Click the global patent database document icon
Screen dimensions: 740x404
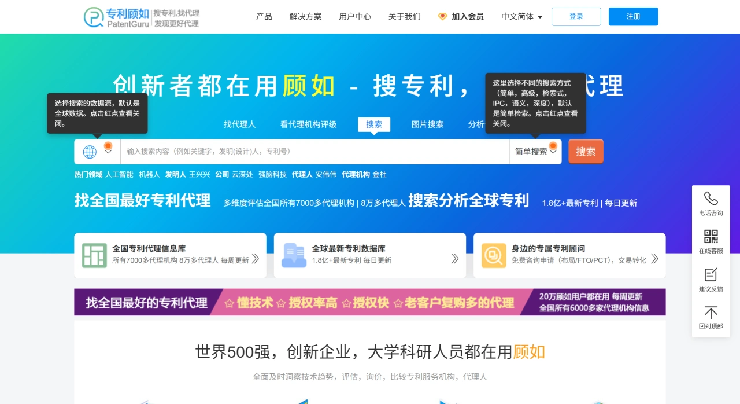click(294, 255)
